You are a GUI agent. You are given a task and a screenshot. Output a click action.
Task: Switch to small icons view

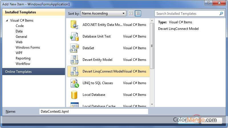coord(131,13)
